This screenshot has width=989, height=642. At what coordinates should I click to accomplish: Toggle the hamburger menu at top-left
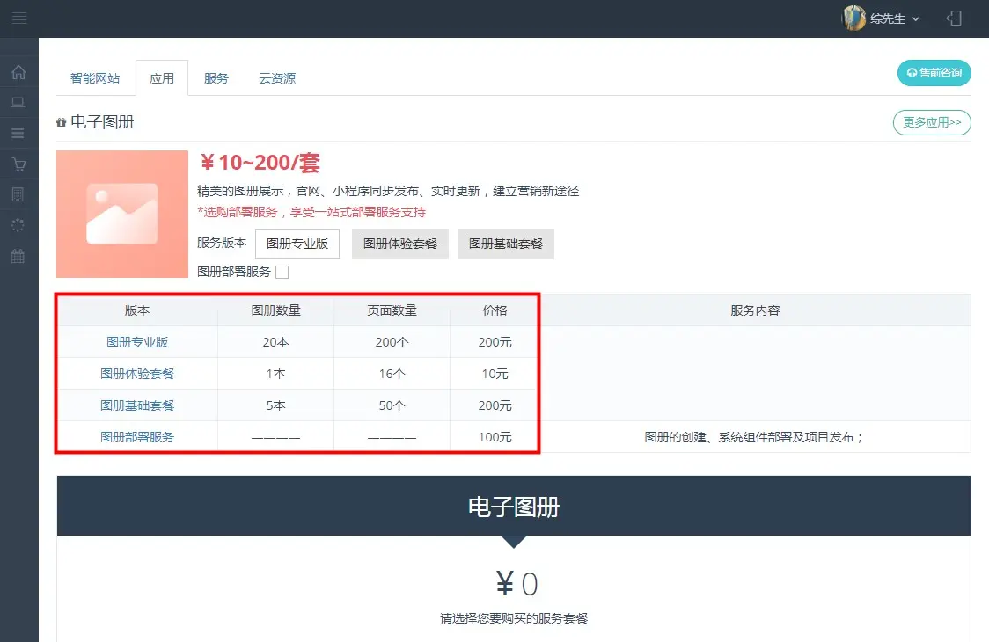18,18
